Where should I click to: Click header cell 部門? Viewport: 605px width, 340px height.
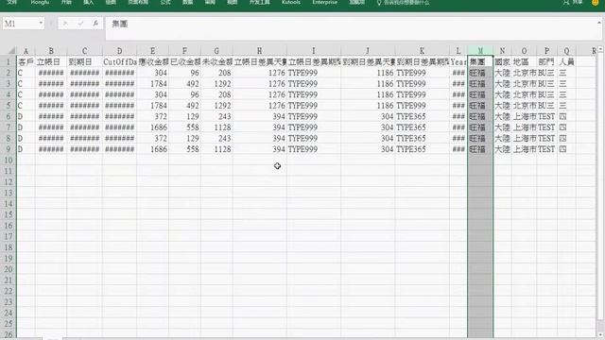(x=546, y=61)
